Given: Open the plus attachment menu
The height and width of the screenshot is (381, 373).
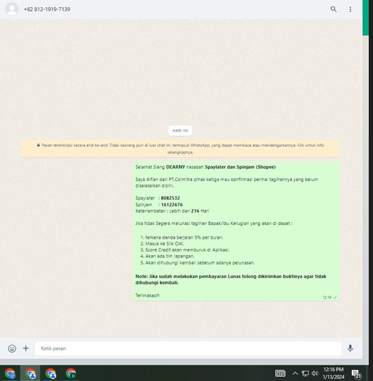Looking at the screenshot, I should [26, 348].
